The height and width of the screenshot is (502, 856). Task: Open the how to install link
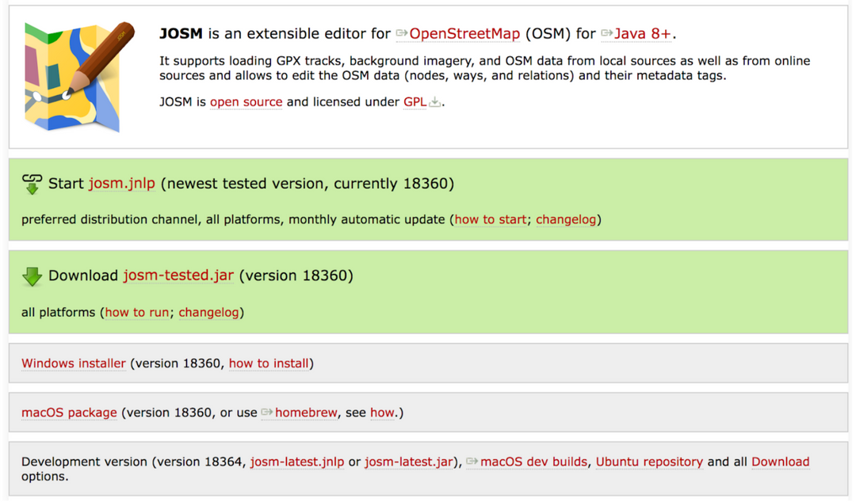pos(269,363)
